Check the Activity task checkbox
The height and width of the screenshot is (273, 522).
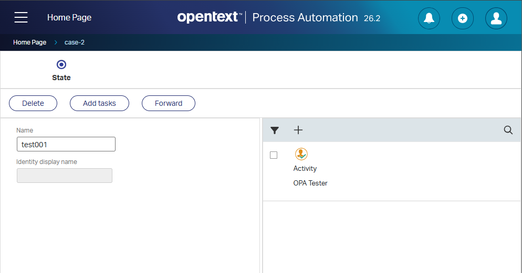(x=274, y=155)
